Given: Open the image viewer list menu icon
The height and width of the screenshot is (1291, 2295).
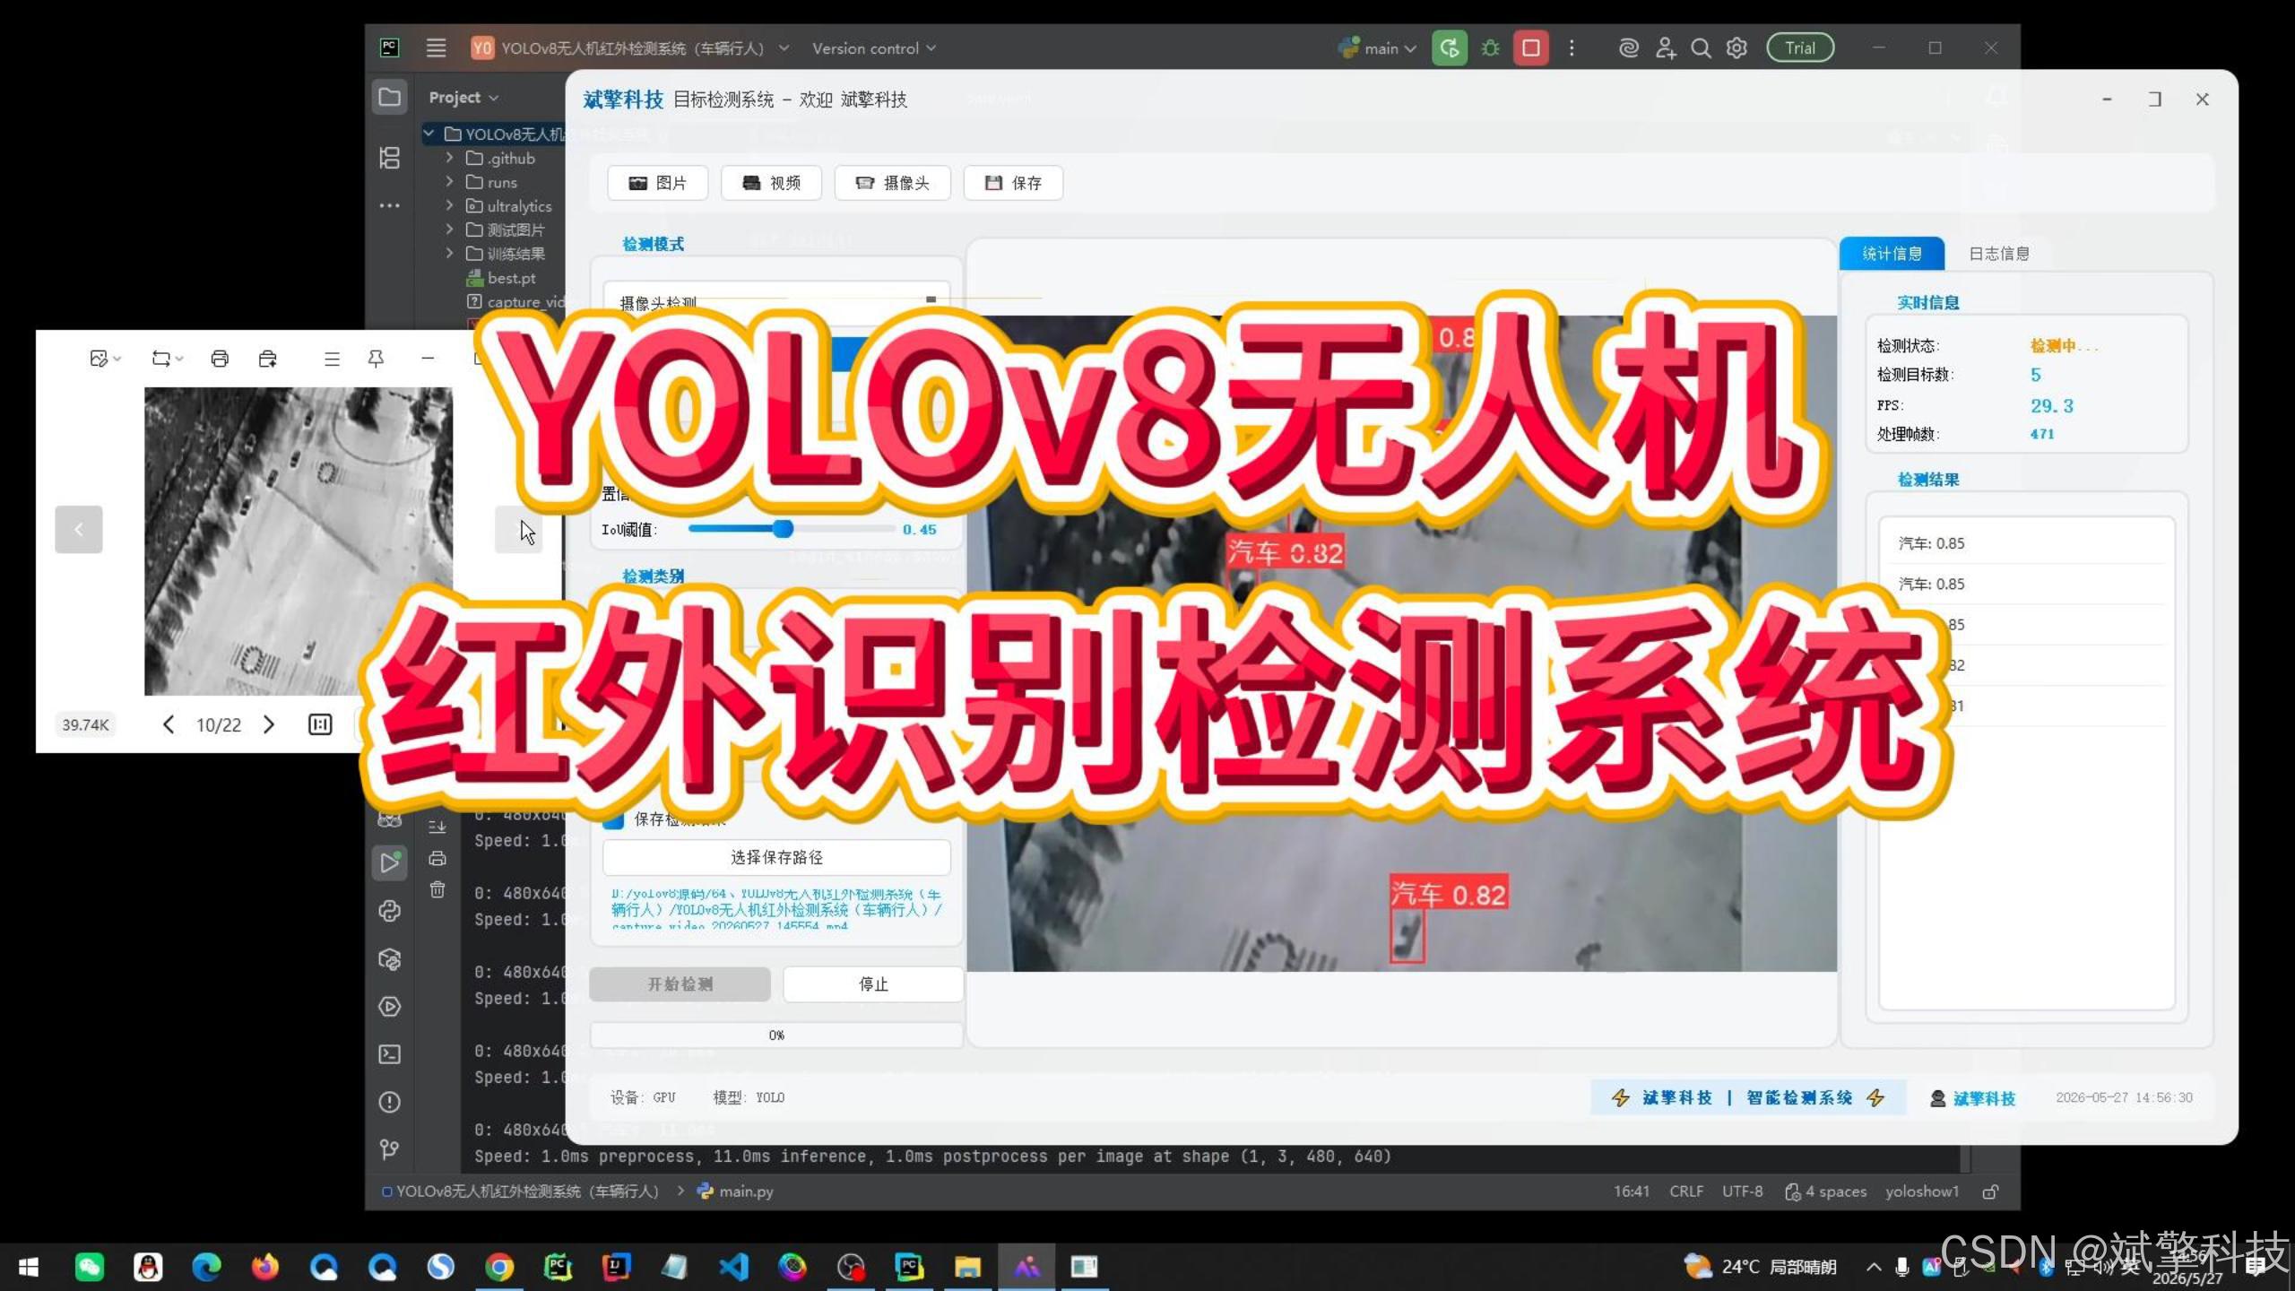Looking at the screenshot, I should pos(332,359).
